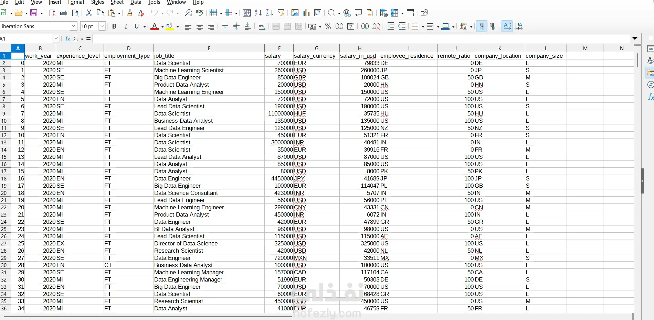This screenshot has width=654, height=320.
Task: Click the Print icon
Action: (64, 13)
